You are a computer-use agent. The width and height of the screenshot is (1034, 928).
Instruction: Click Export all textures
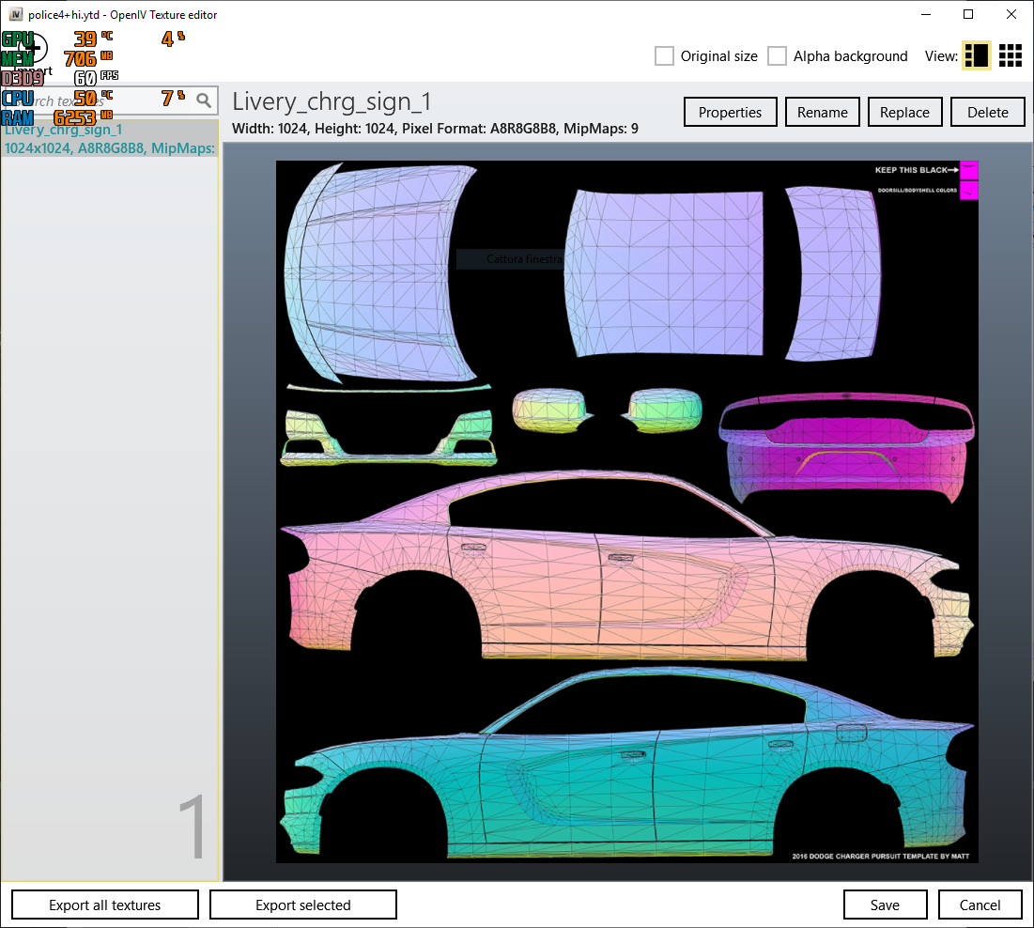click(x=105, y=905)
